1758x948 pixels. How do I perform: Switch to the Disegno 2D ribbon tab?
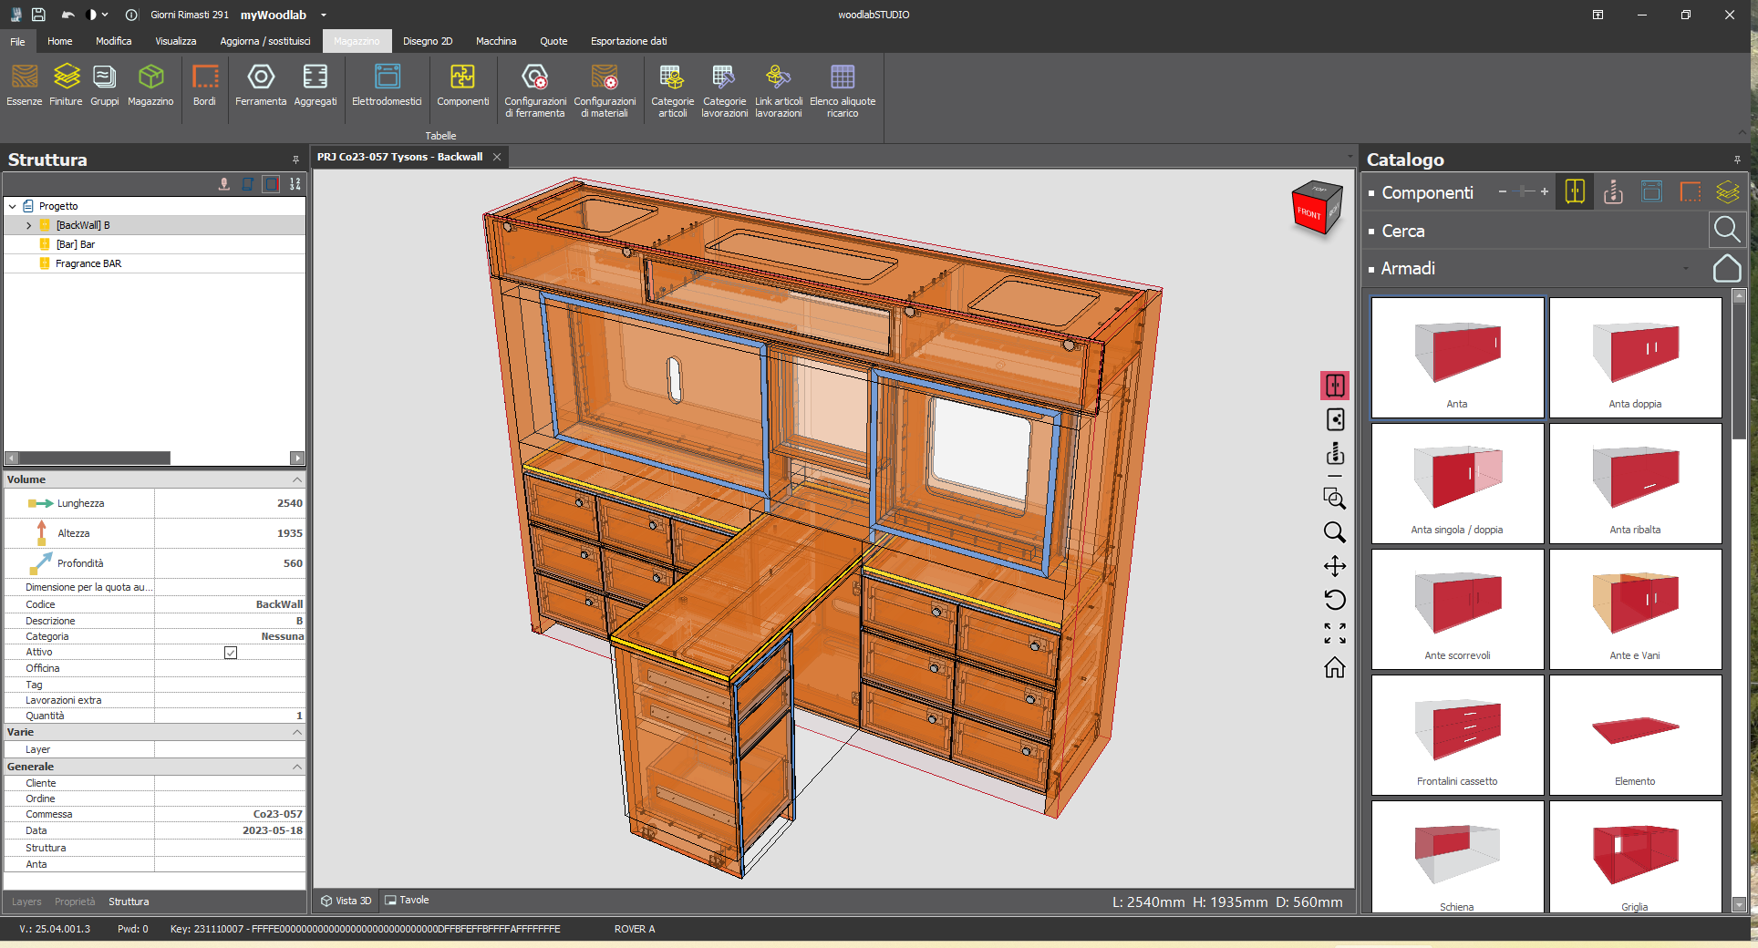(428, 41)
